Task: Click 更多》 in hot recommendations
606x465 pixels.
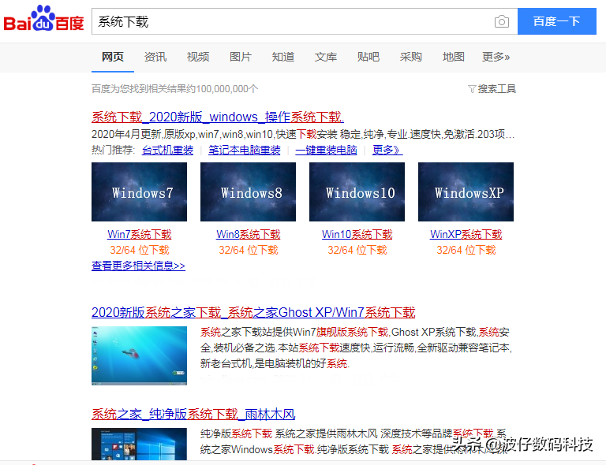Action: (387, 150)
